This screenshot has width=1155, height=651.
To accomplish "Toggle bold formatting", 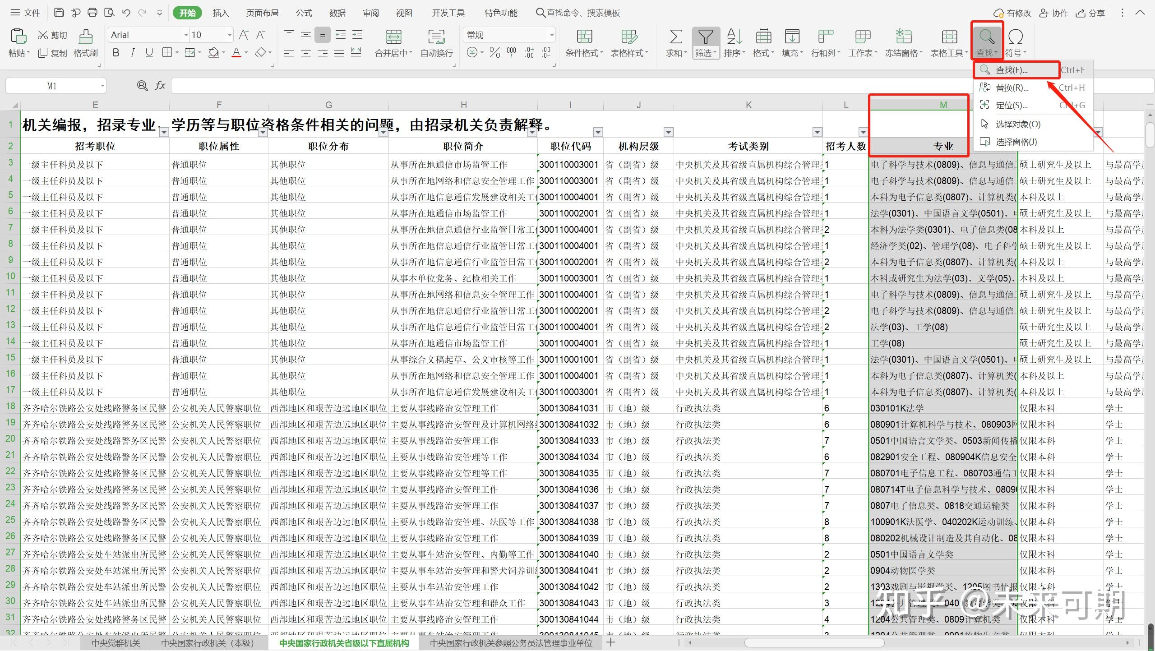I will tap(116, 53).
